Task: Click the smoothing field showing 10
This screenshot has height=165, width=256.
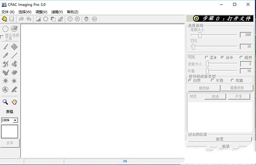Action: 246,71
